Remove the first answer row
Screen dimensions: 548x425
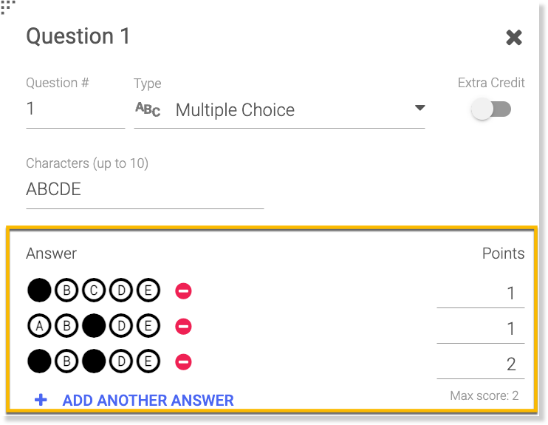pyautogui.click(x=183, y=291)
